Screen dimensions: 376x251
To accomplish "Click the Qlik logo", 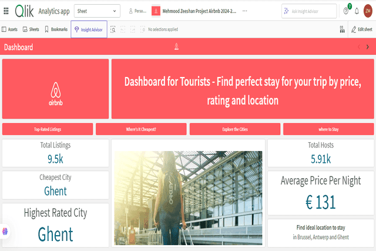I will 24,11.
